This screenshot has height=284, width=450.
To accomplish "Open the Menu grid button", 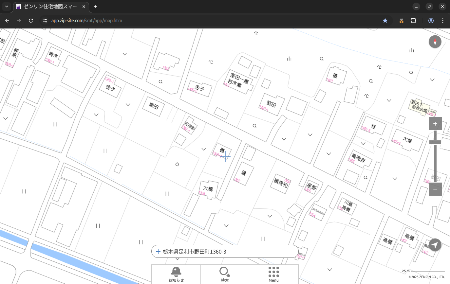I will pos(273,274).
